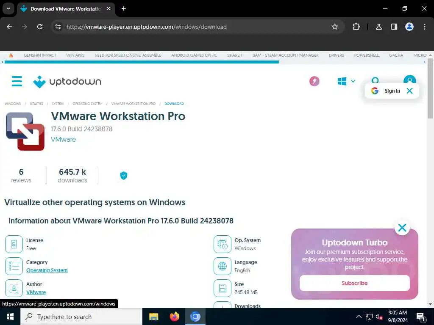Click the trending bar horizontal scrollbar

pyautogui.click(x=142, y=62)
